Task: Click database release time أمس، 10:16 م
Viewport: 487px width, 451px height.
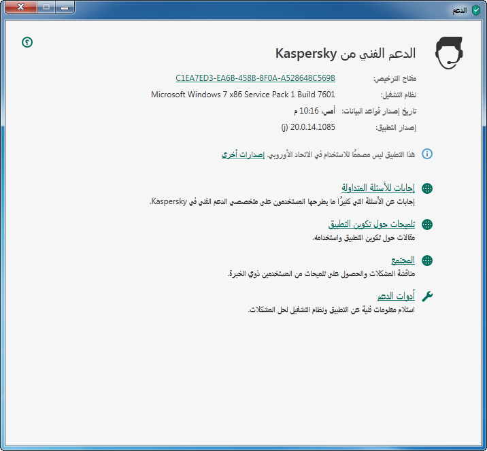Action: [x=315, y=111]
